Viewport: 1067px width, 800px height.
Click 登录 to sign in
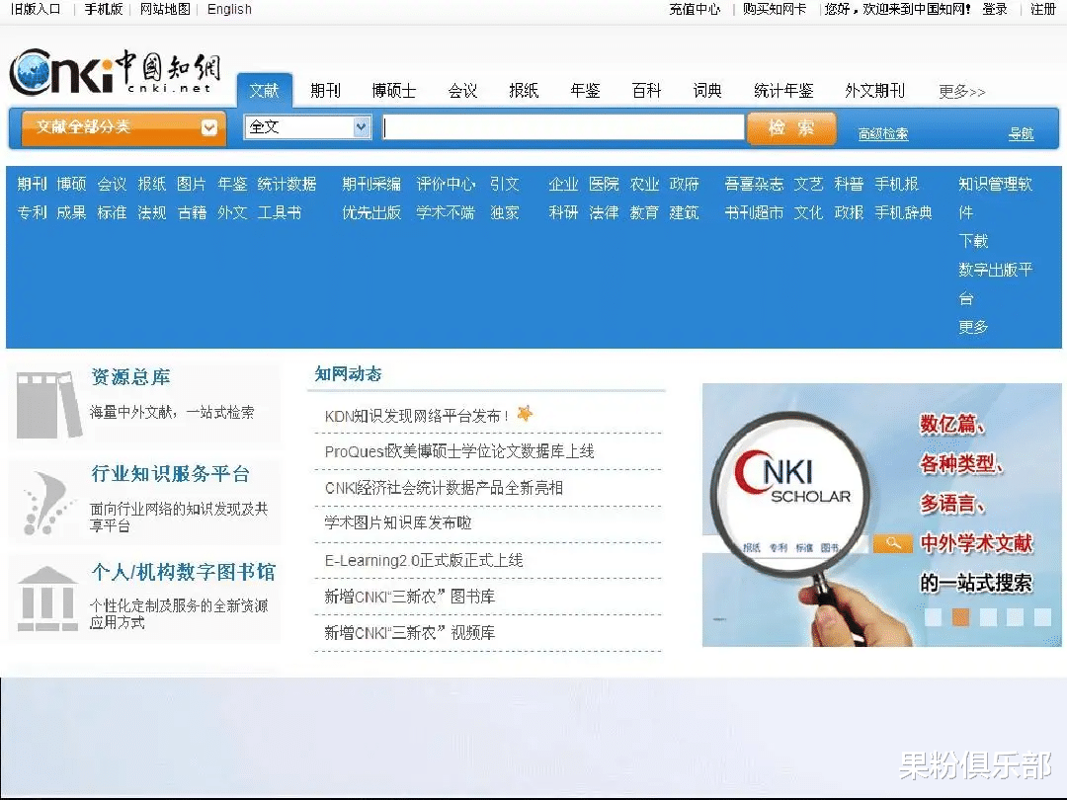[994, 10]
